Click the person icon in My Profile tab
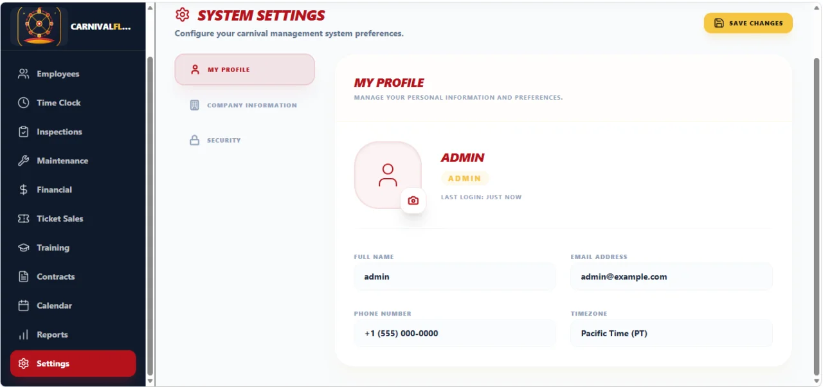Screen dimensions: 823x387 click(195, 69)
